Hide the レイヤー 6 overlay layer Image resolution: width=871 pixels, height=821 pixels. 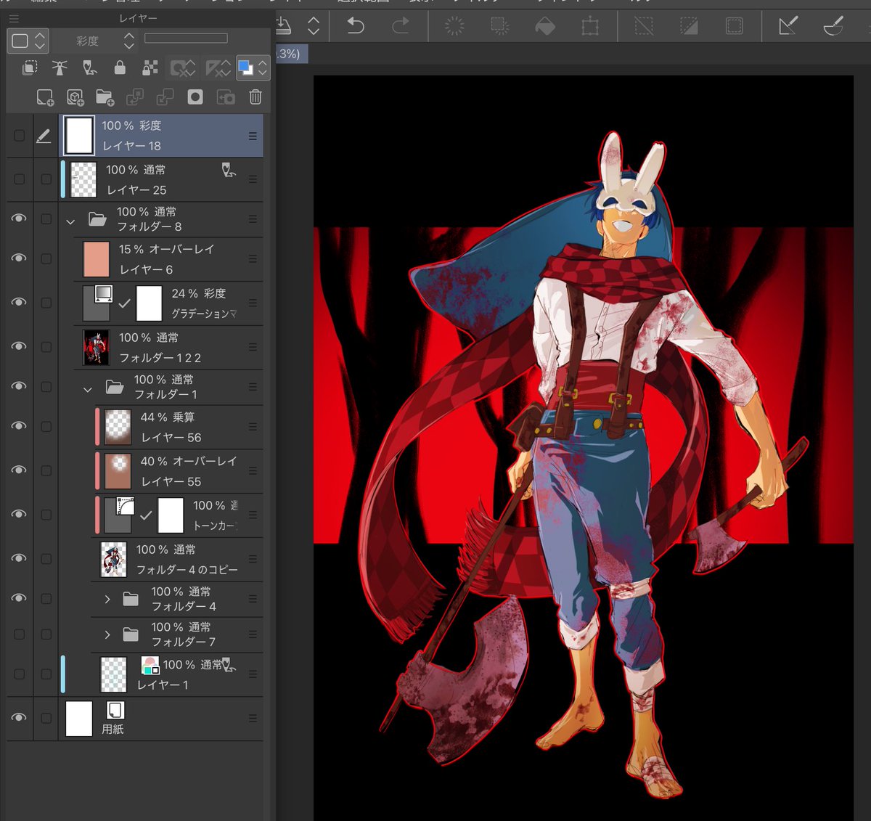click(x=19, y=258)
